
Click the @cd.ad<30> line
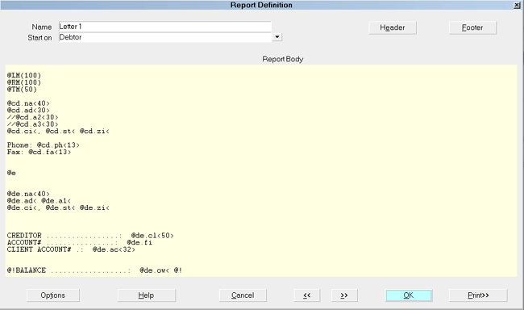point(28,110)
